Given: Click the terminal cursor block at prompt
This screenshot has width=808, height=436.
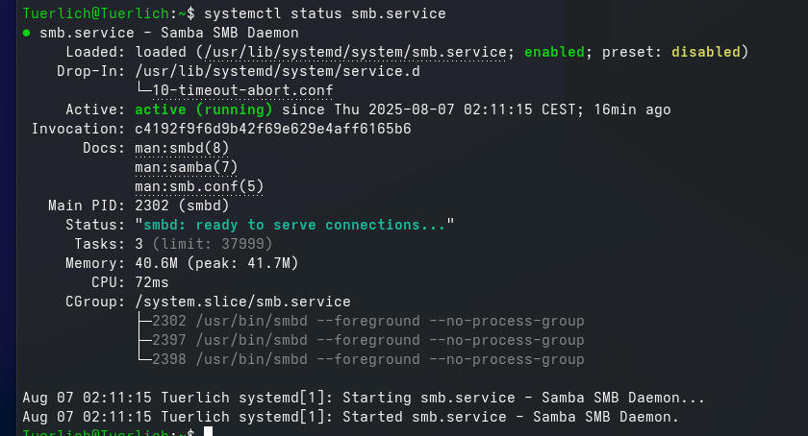Looking at the screenshot, I should tap(208, 431).
